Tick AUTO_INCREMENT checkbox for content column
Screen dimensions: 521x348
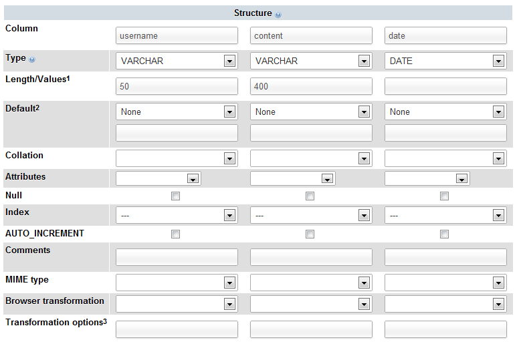(310, 234)
